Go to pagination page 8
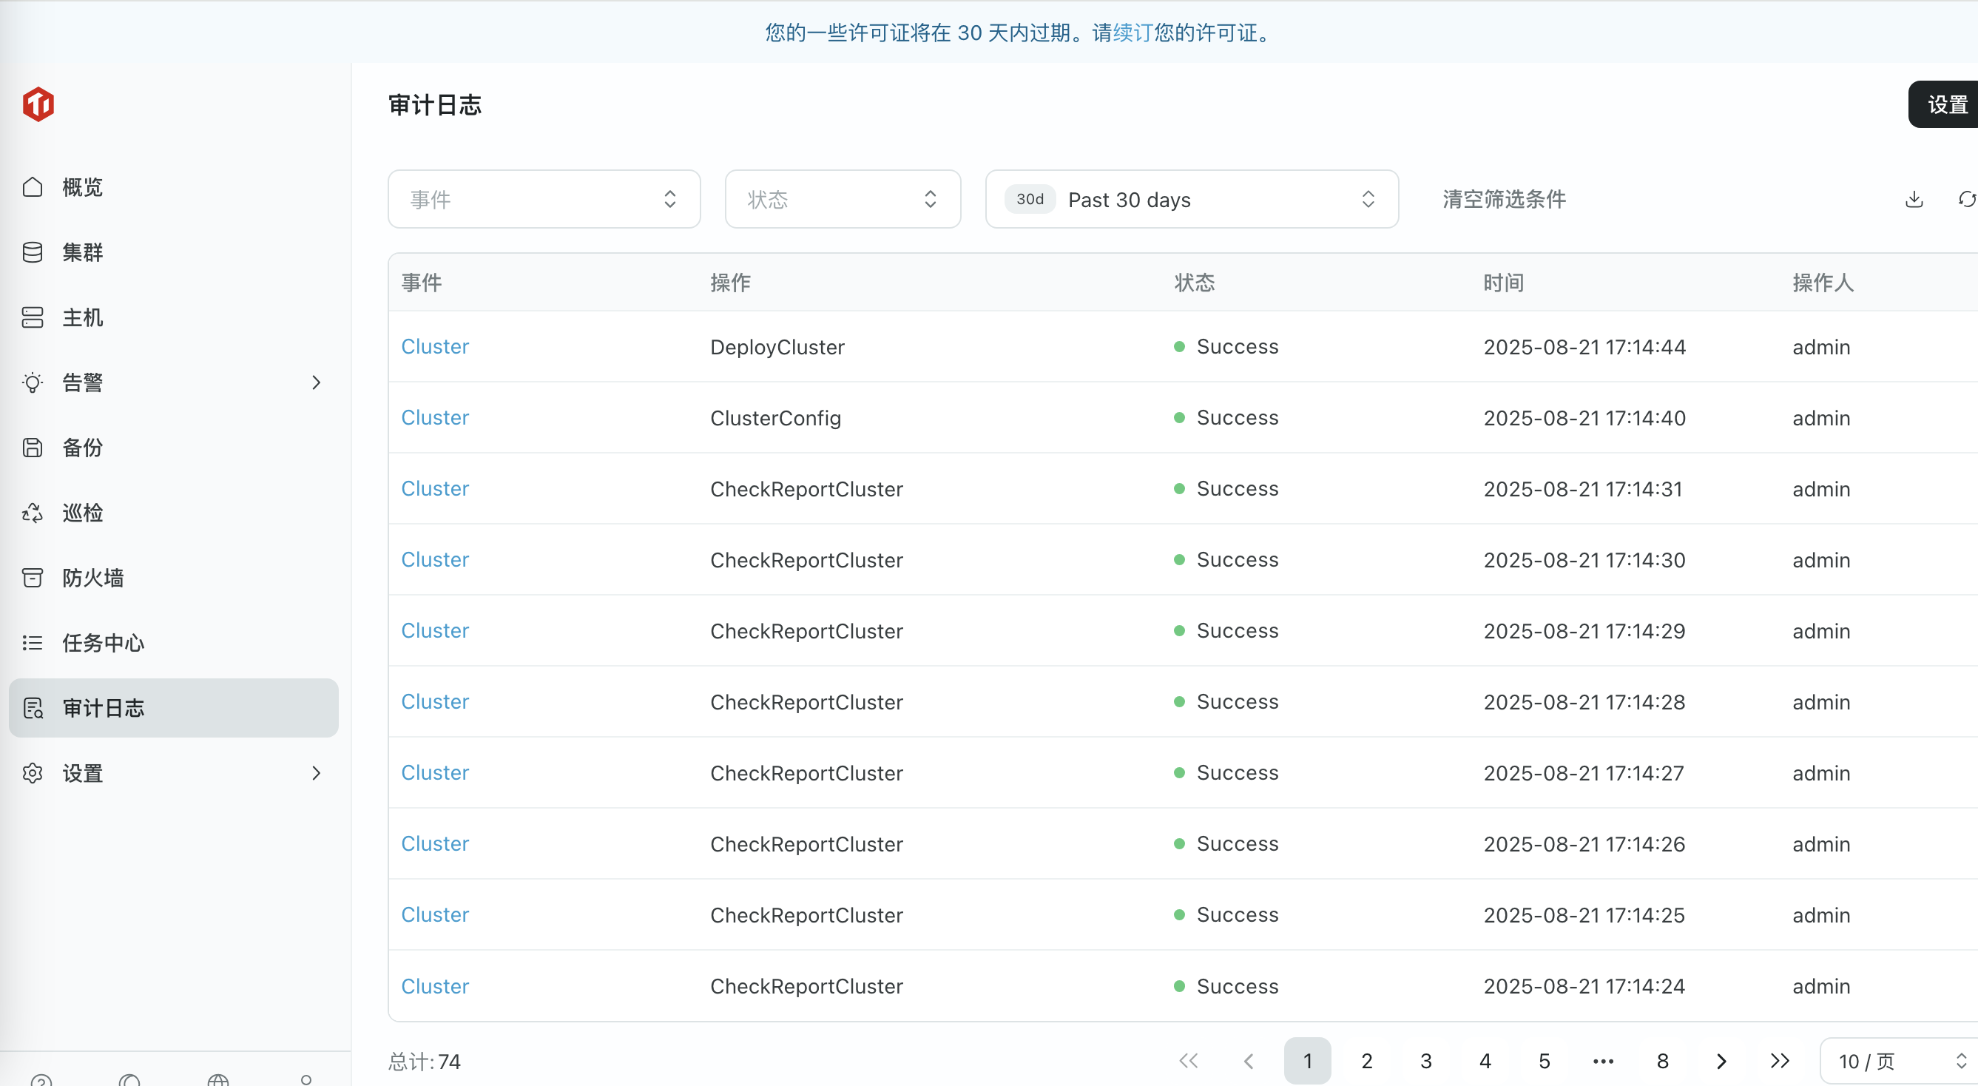This screenshot has height=1086, width=1978. click(x=1662, y=1062)
